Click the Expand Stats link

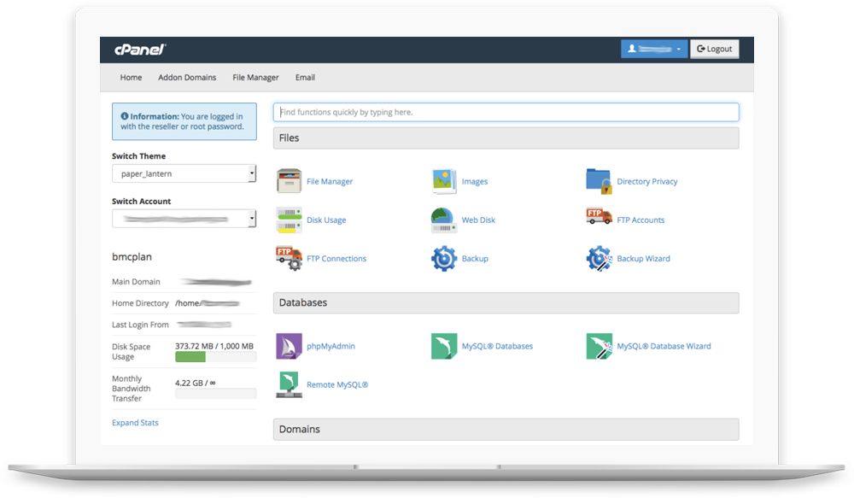135,423
